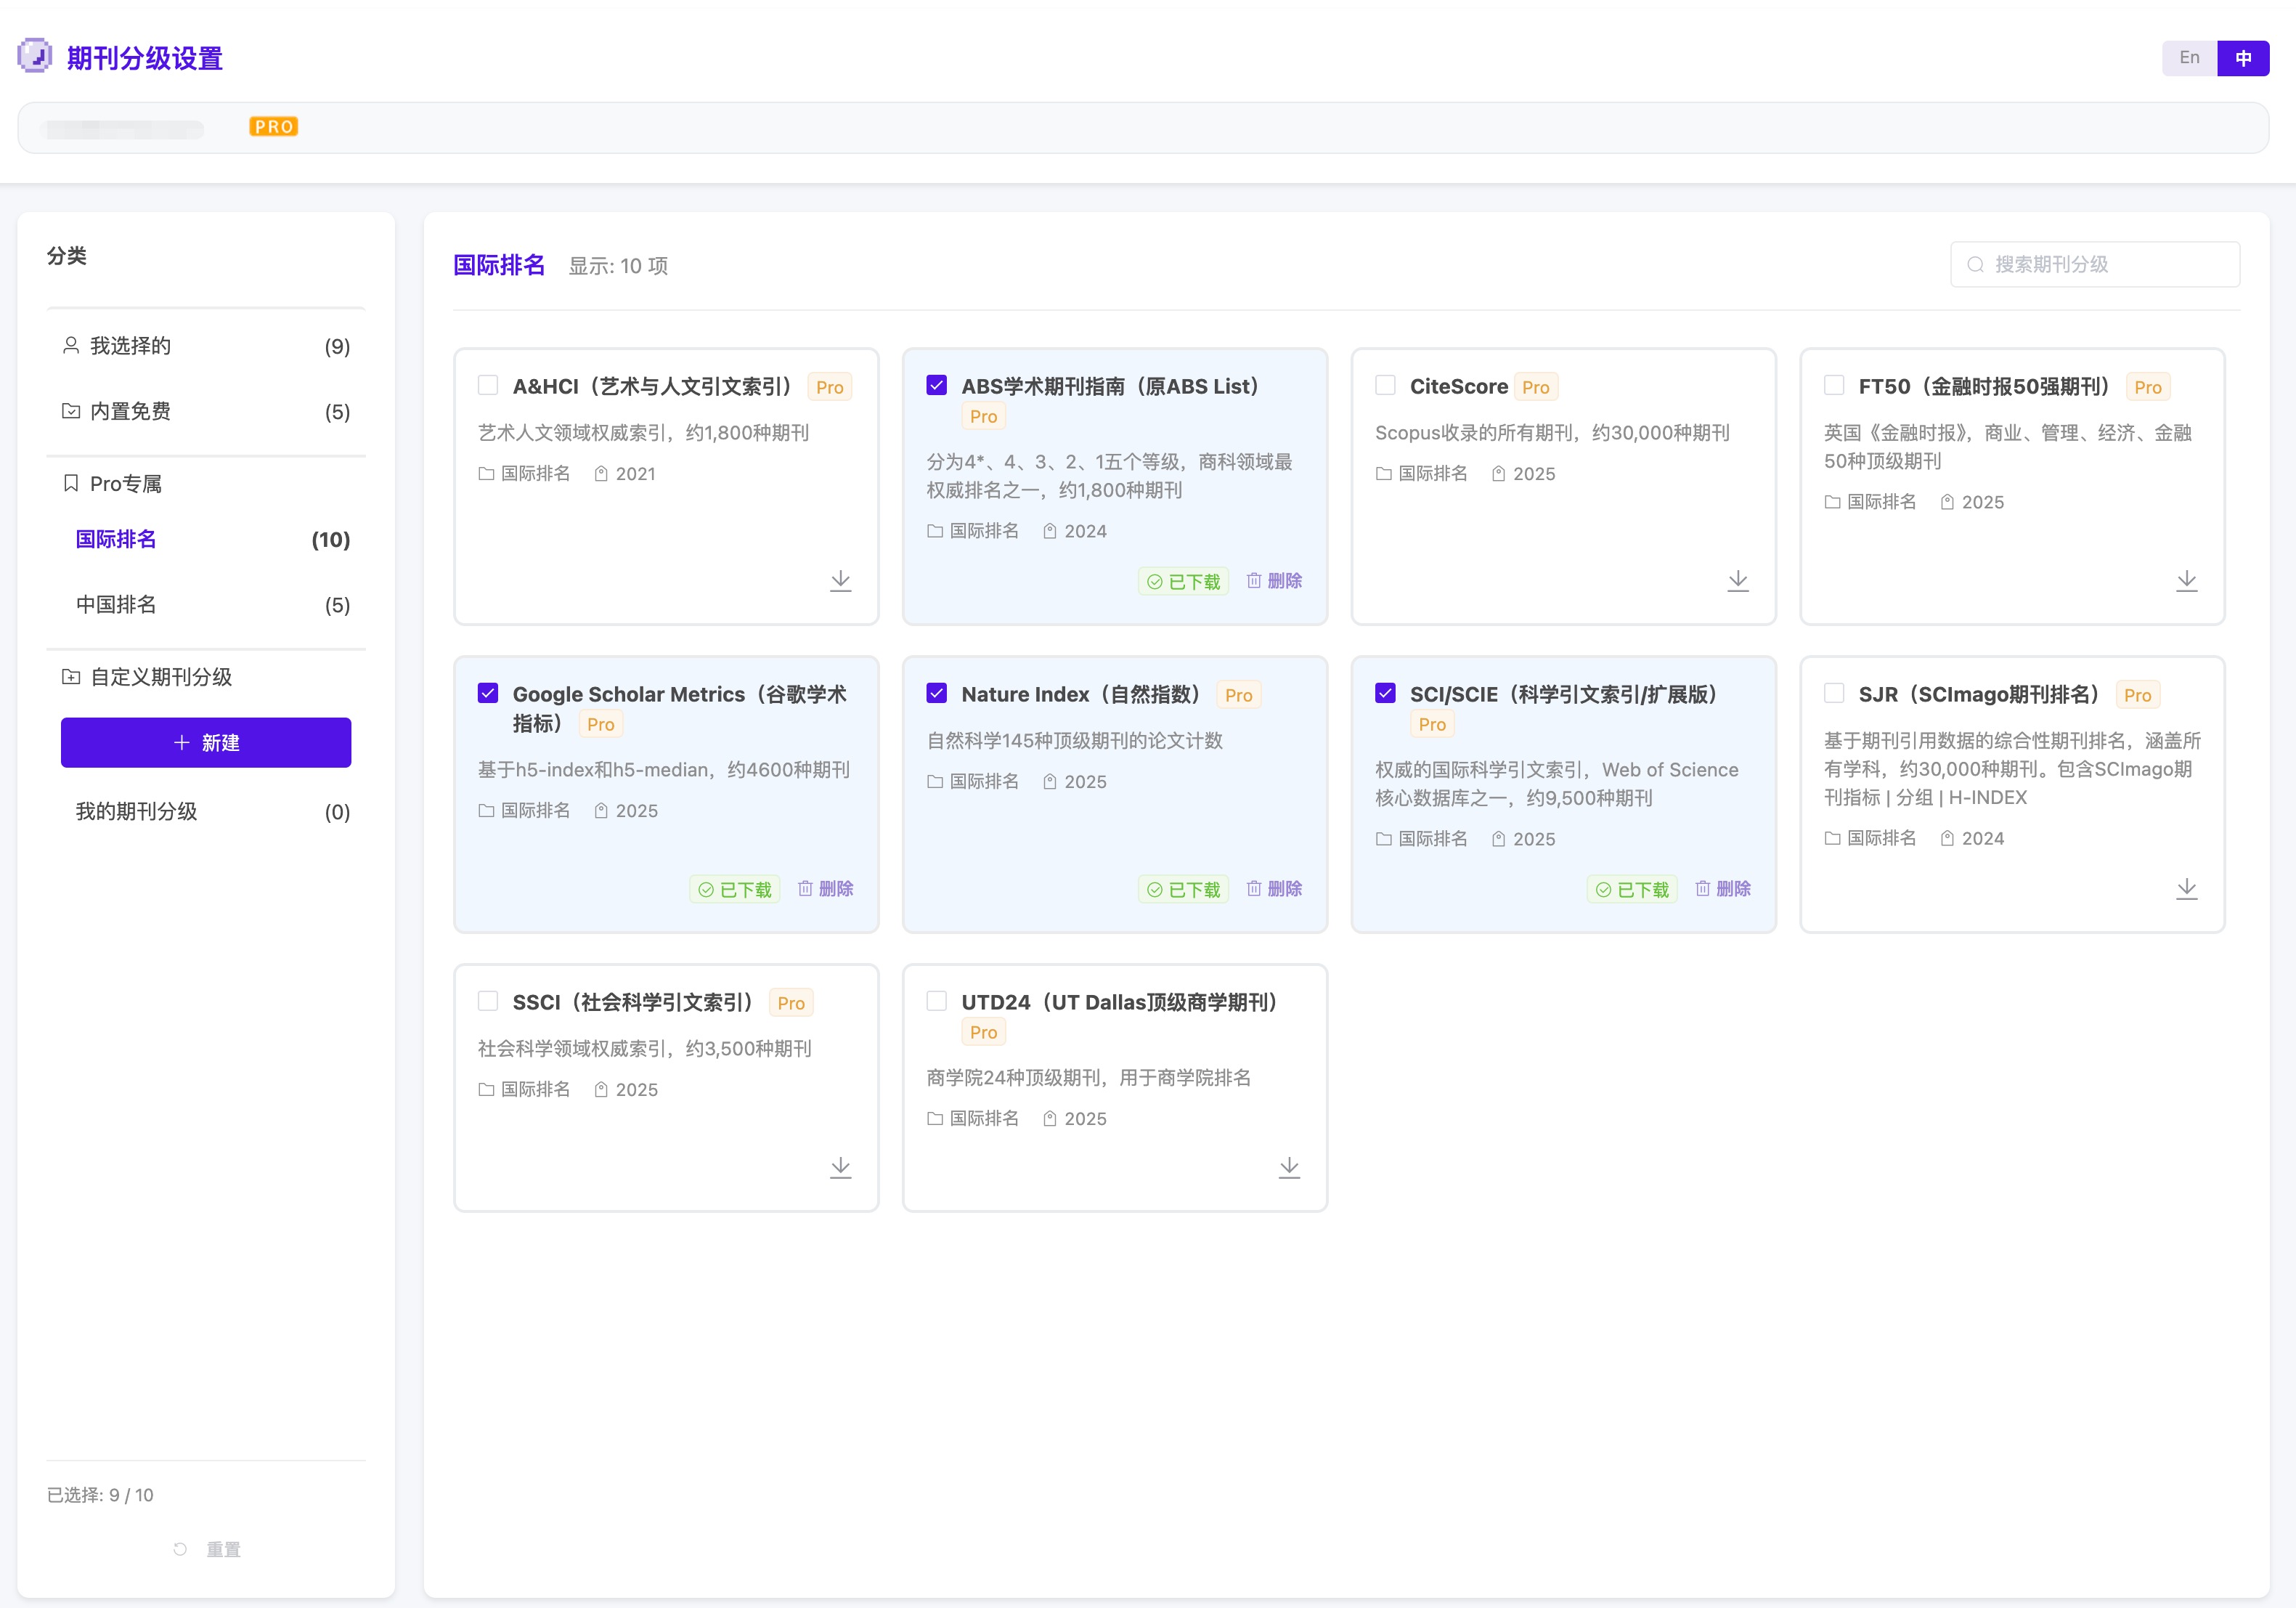This screenshot has height=1608, width=2296.
Task: Download the SJR SCImago ranking
Action: point(2186,889)
